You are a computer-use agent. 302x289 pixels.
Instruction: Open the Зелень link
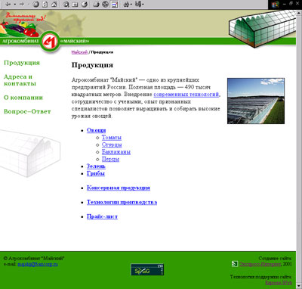[96, 166]
